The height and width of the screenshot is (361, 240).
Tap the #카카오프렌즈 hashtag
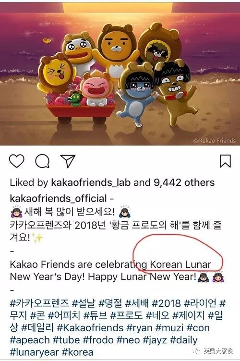39,303
